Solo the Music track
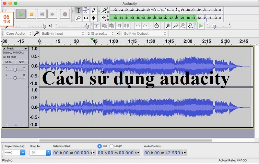Image resolution: width=259 pixels, height=164 pixels. 22,62
